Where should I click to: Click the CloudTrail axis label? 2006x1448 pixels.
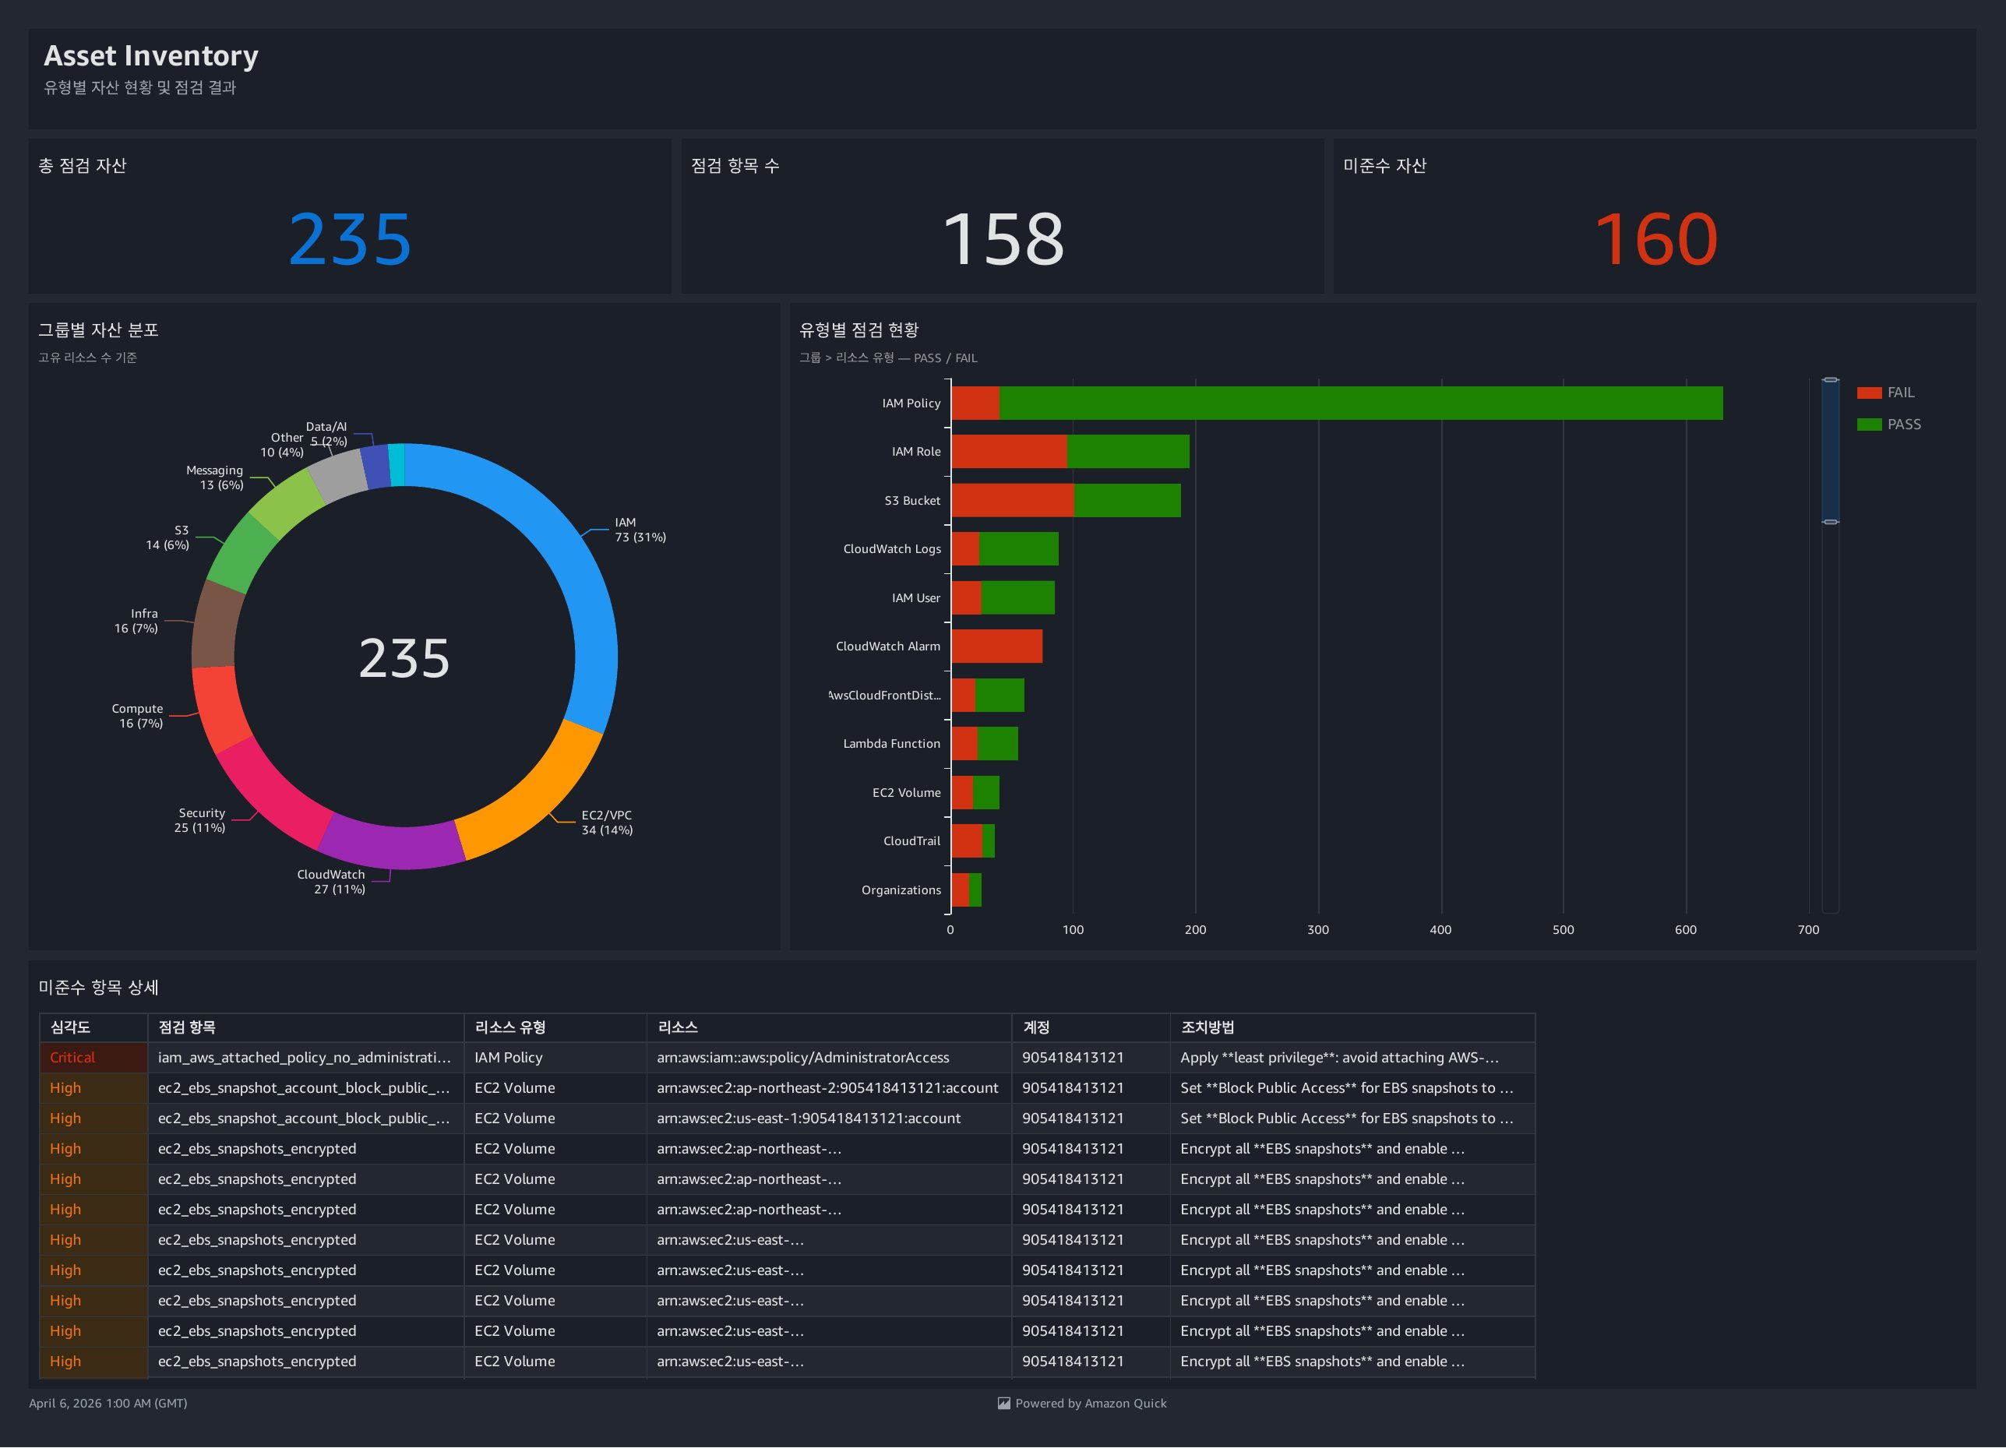tap(912, 841)
